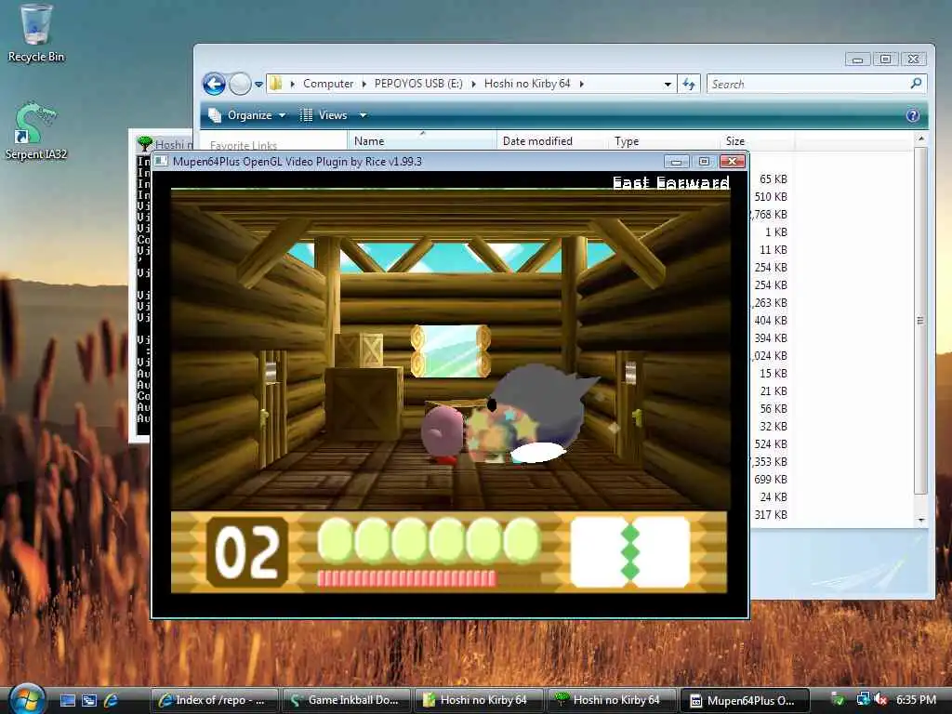Open the Organize menu
The width and height of the screenshot is (952, 714).
[247, 115]
